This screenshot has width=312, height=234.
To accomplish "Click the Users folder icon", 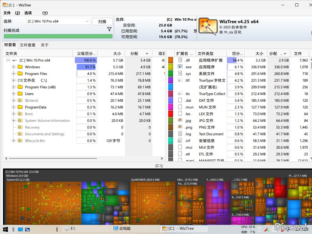I will click(20, 94).
